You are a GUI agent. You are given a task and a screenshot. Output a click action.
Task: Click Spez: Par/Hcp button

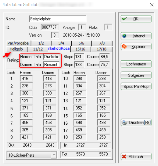[136, 87]
